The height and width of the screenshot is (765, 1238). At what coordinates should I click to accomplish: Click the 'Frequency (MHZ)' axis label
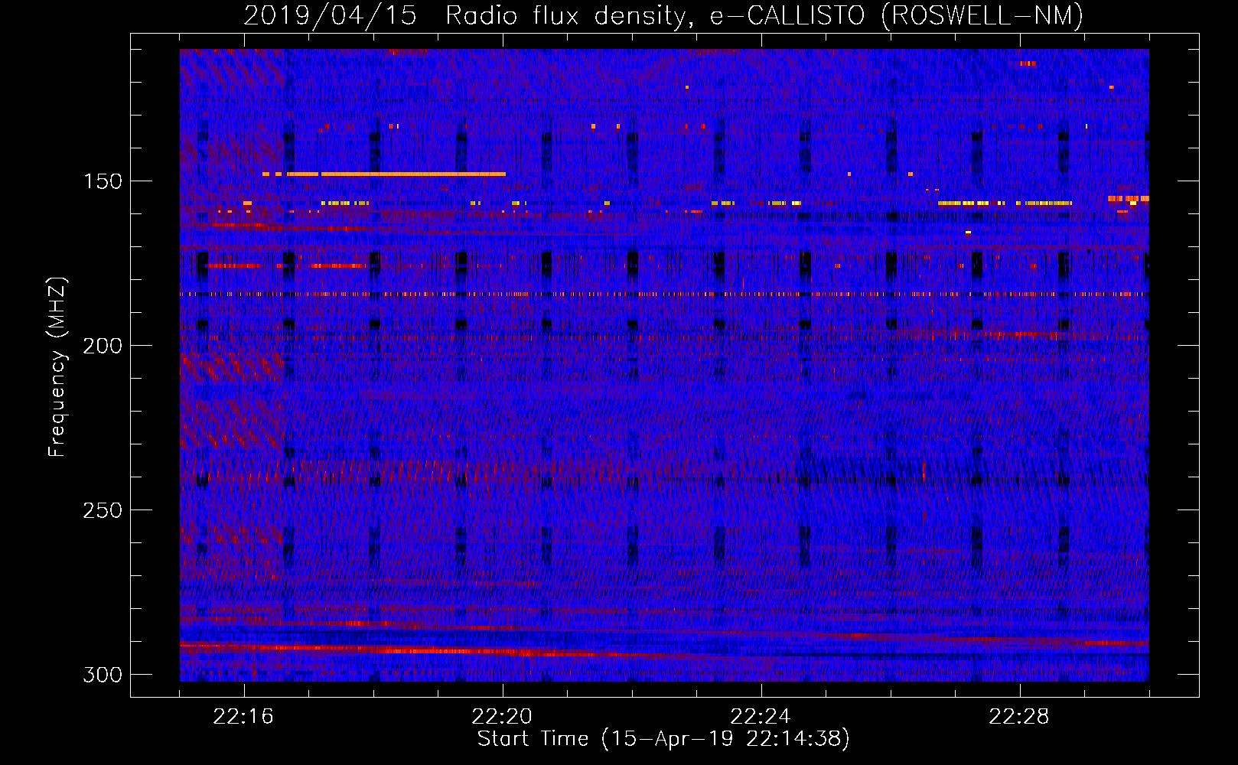click(x=57, y=367)
